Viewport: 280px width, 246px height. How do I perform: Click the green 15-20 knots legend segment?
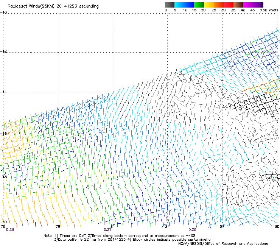[199, 5]
